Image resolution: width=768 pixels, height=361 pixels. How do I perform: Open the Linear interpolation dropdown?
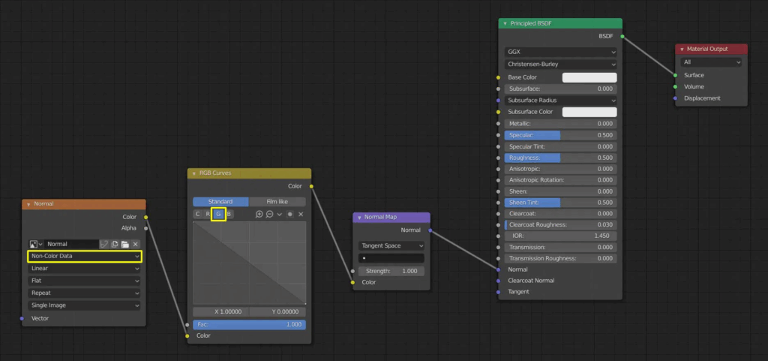tap(85, 269)
